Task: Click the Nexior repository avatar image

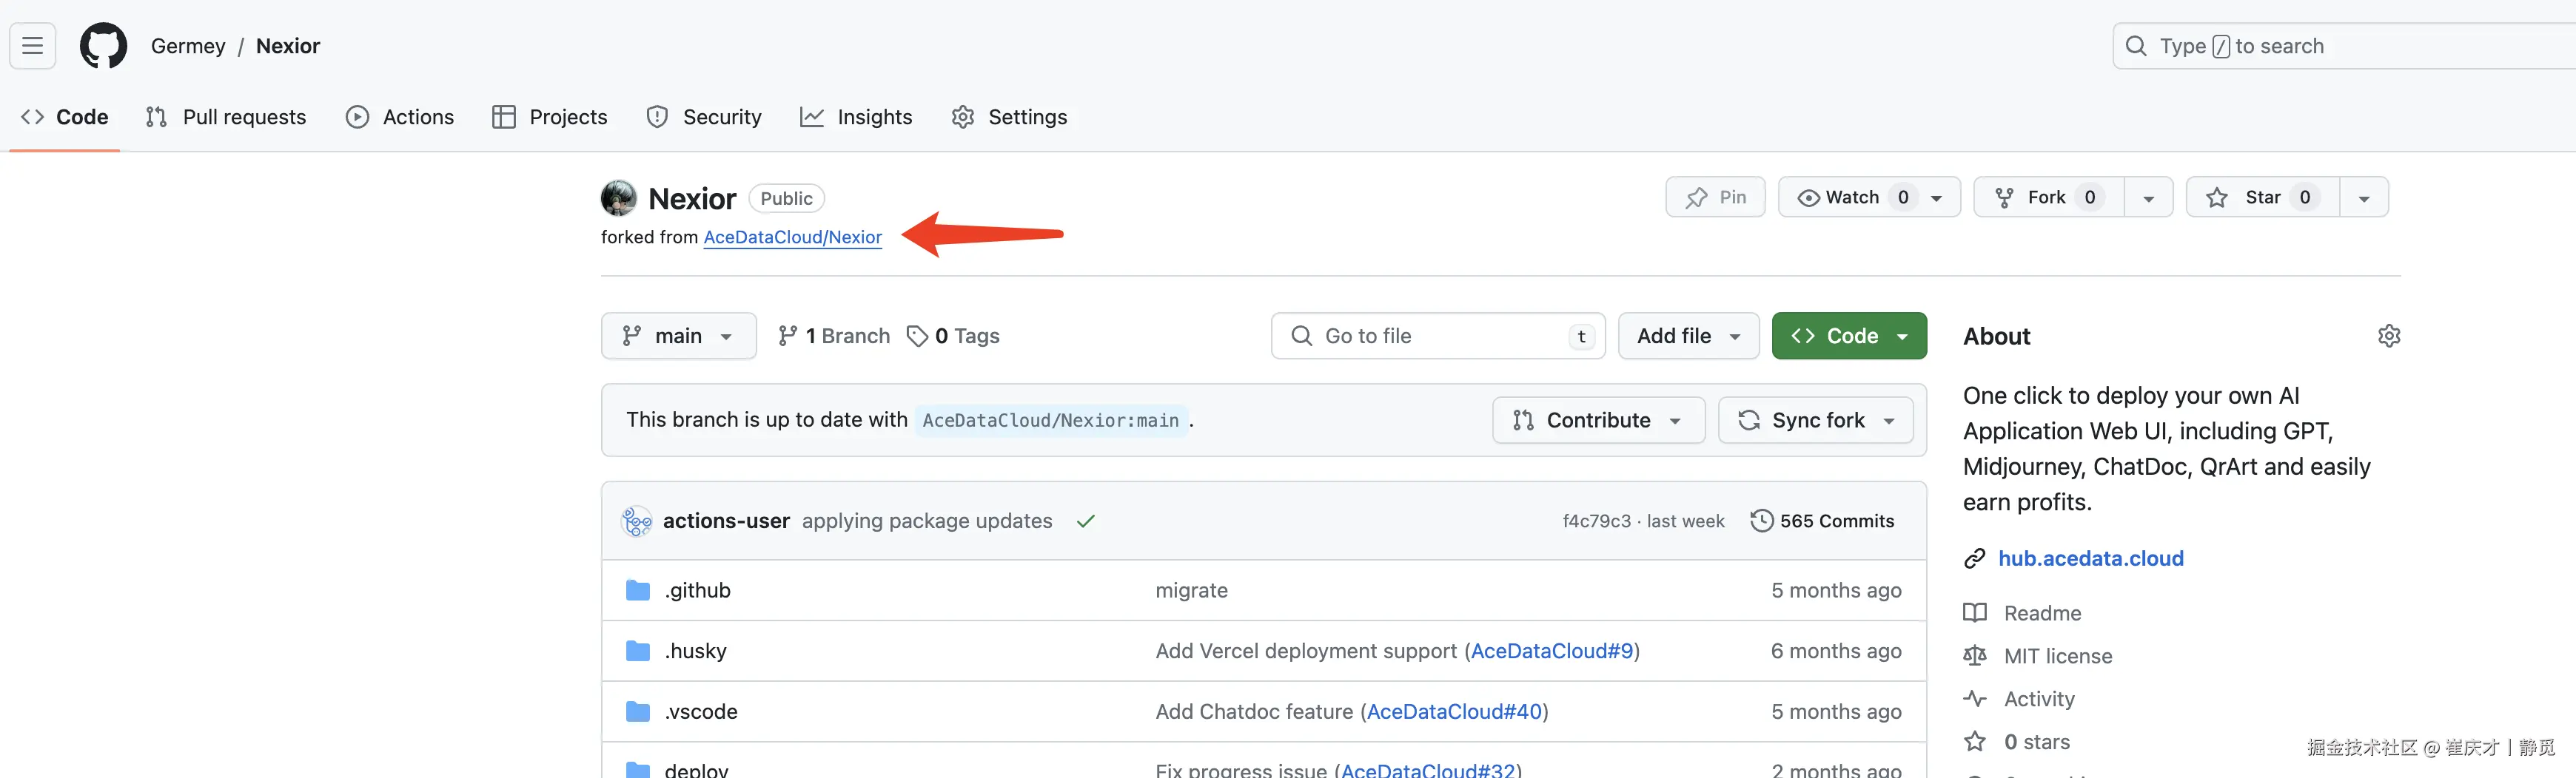Action: (x=618, y=197)
